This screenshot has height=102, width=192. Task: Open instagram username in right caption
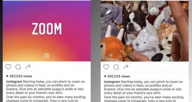coord(112,82)
